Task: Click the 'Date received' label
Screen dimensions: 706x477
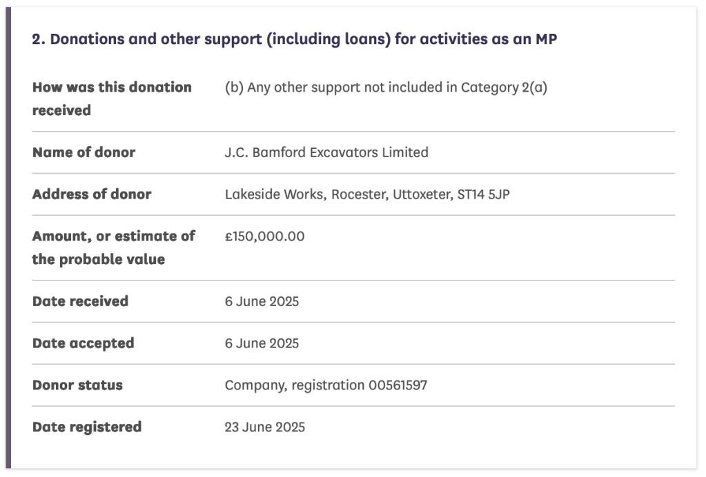Action: [x=80, y=301]
